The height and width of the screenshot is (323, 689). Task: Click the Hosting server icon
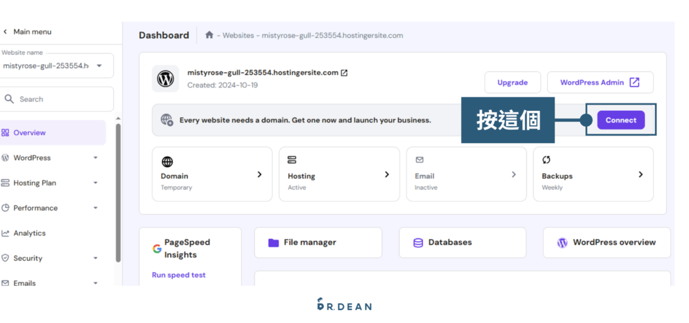coord(292,160)
